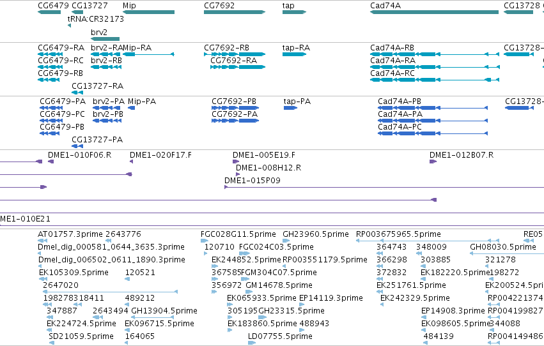
Task: Select the Cad74A-PB protein feature
Action: (x=433, y=108)
